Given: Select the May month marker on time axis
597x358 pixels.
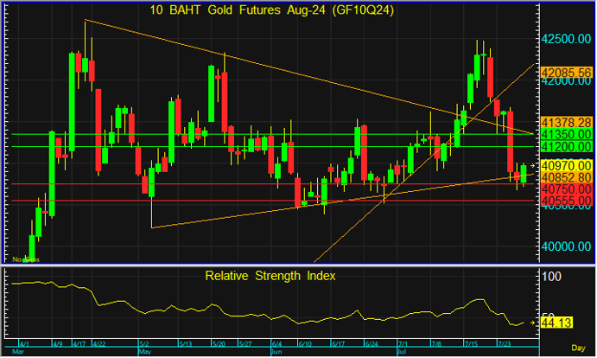Looking at the screenshot, I should pos(143,353).
